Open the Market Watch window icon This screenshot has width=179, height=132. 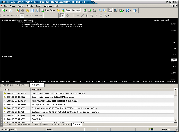(18, 11)
